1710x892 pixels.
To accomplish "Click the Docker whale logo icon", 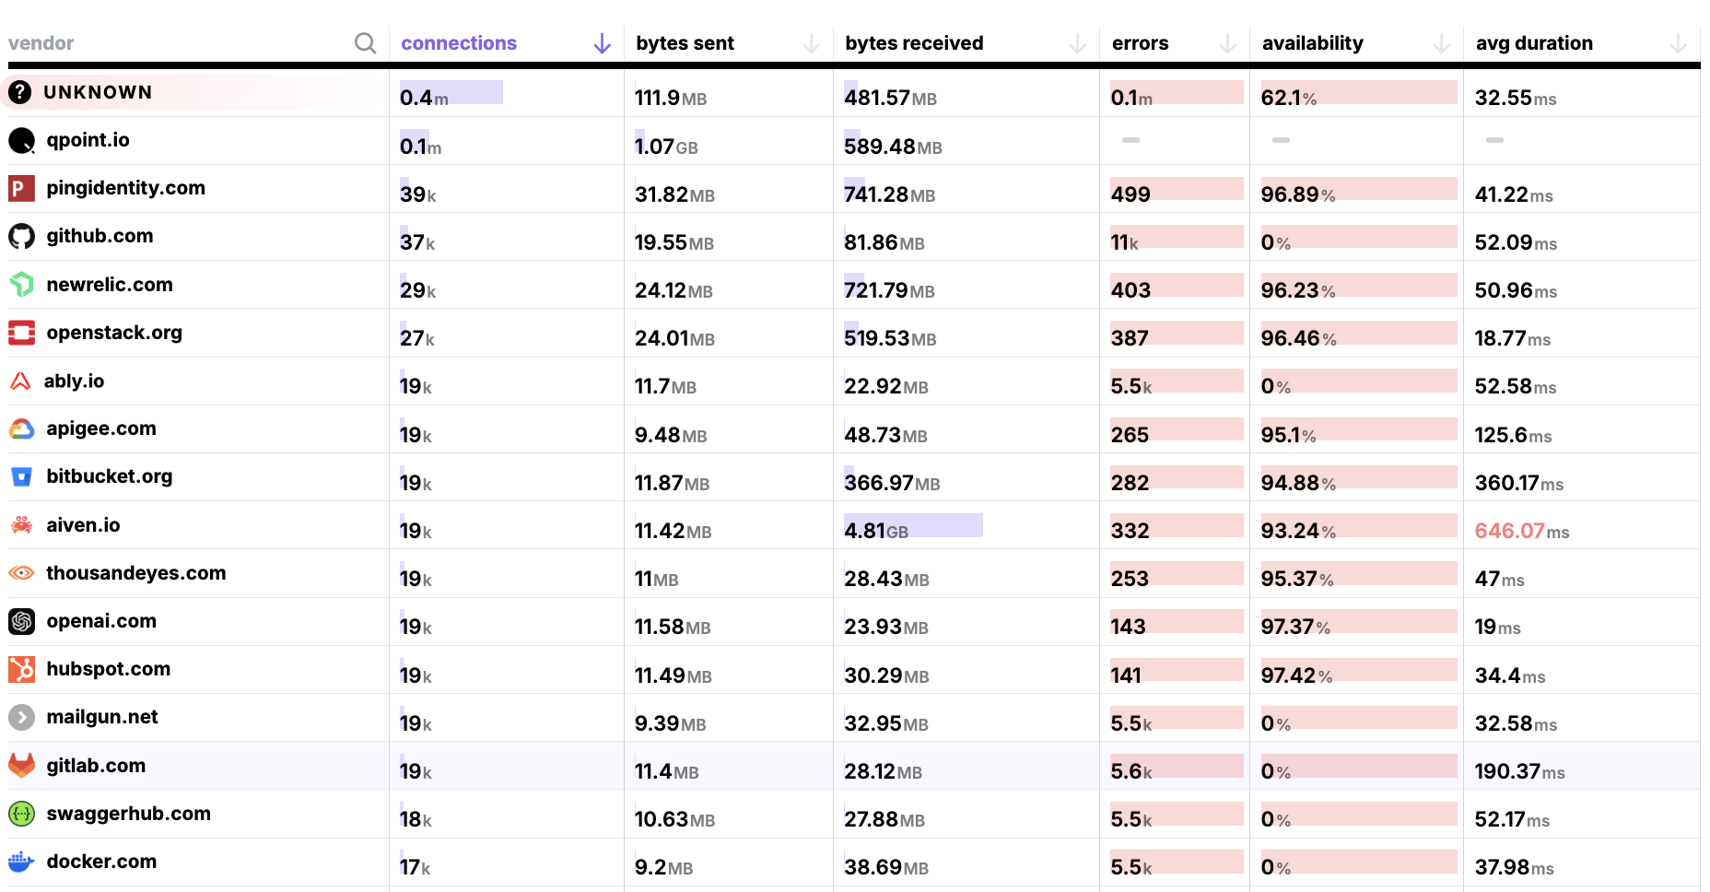I will (21, 863).
